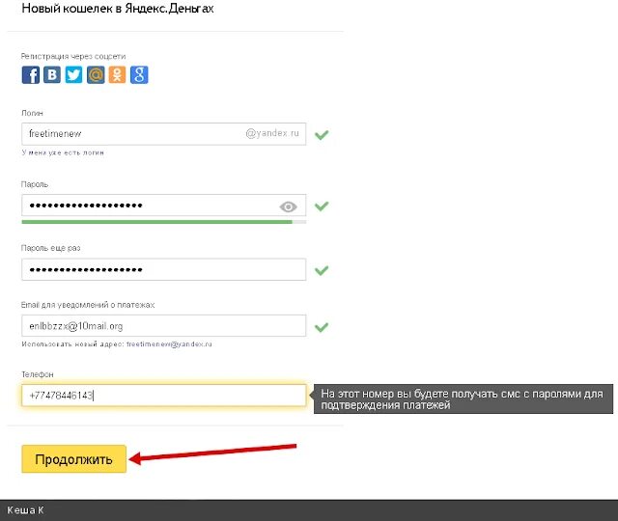Click the SMS passwords tooltip text

[462, 399]
